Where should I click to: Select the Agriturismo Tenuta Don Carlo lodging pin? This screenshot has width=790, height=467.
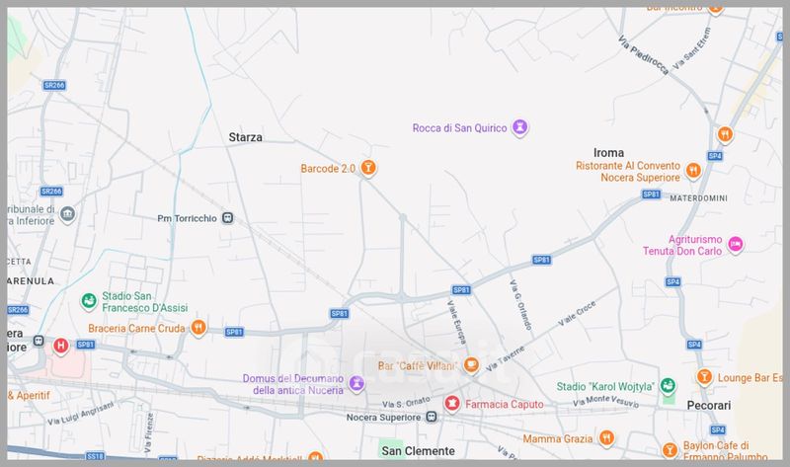click(736, 244)
